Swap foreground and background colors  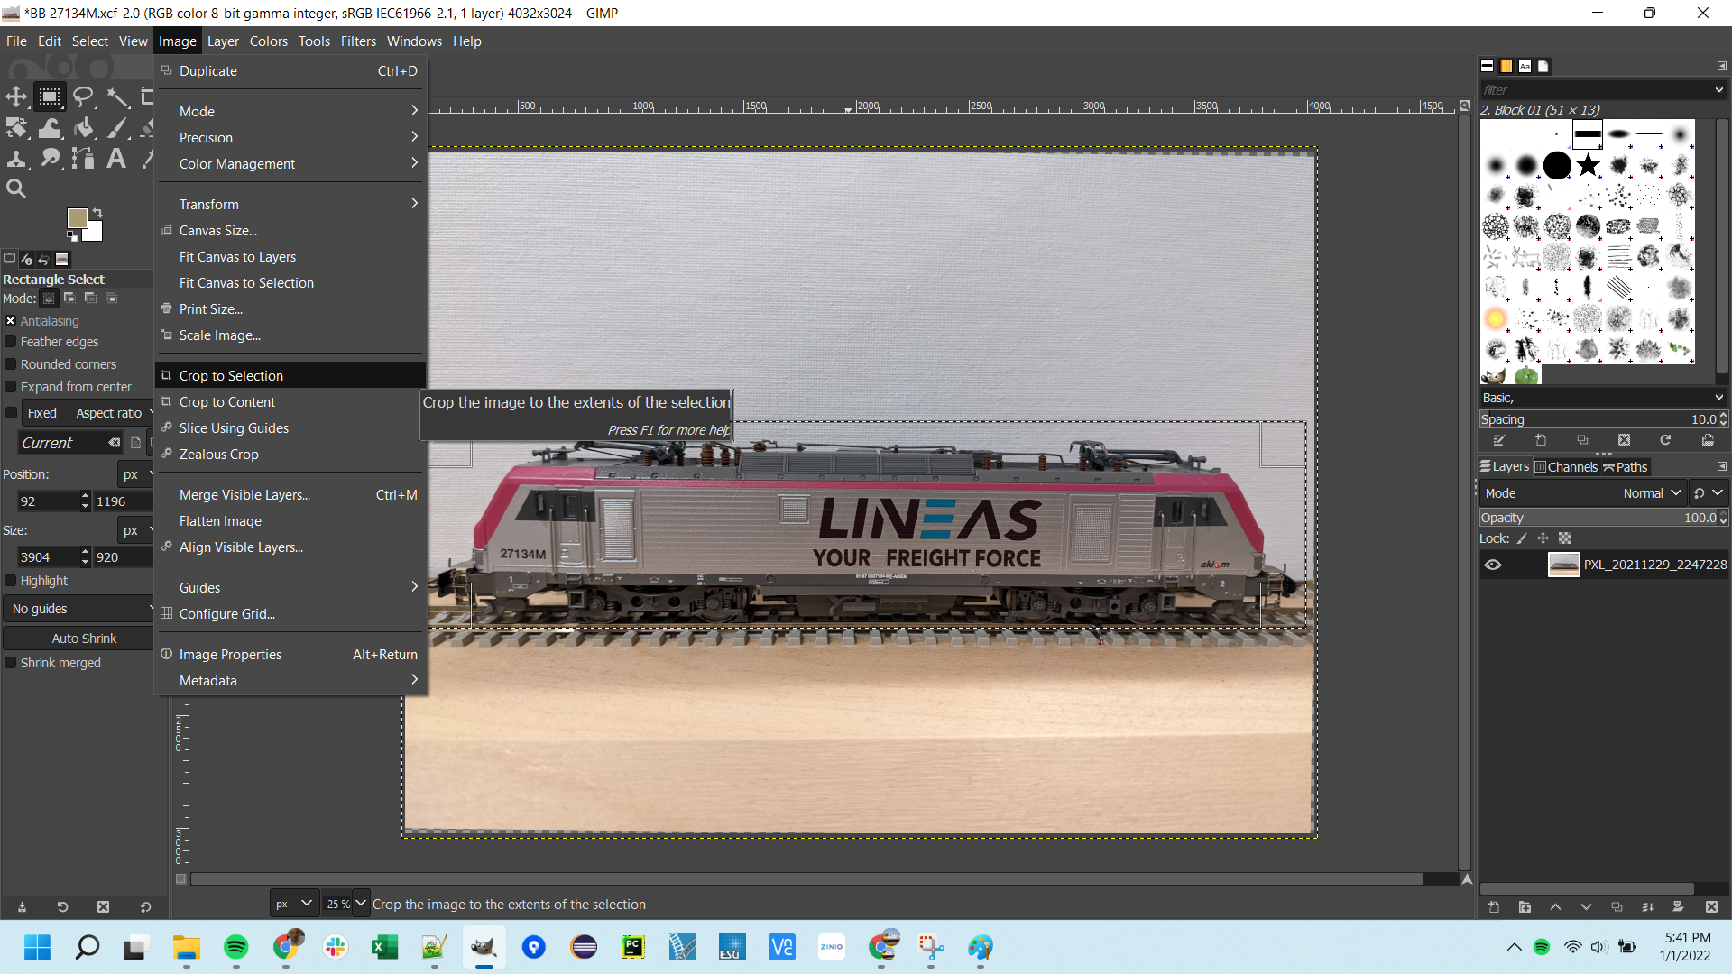97,213
